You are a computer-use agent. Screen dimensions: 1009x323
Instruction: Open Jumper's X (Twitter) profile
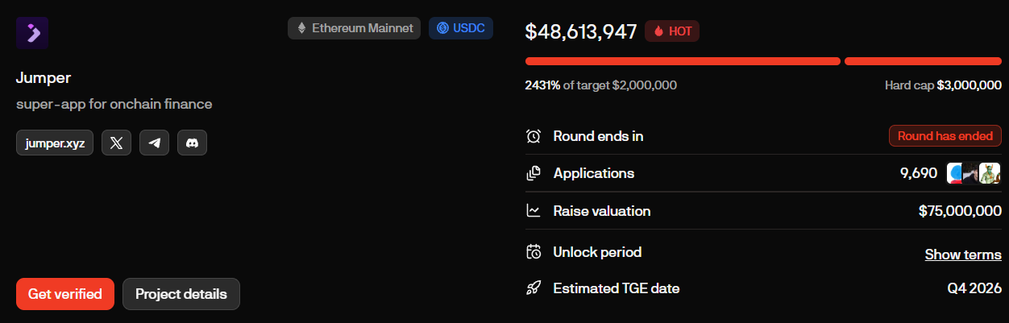(x=116, y=143)
